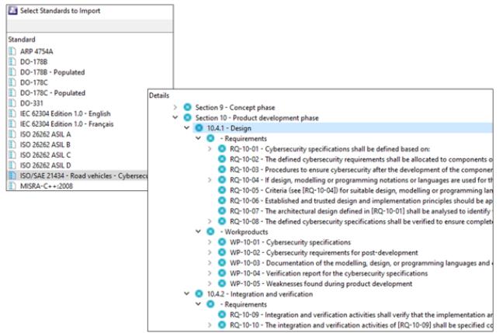Click the document icon beside ISO 26262 ASIL D
The height and width of the screenshot is (333, 503).
click(x=12, y=165)
